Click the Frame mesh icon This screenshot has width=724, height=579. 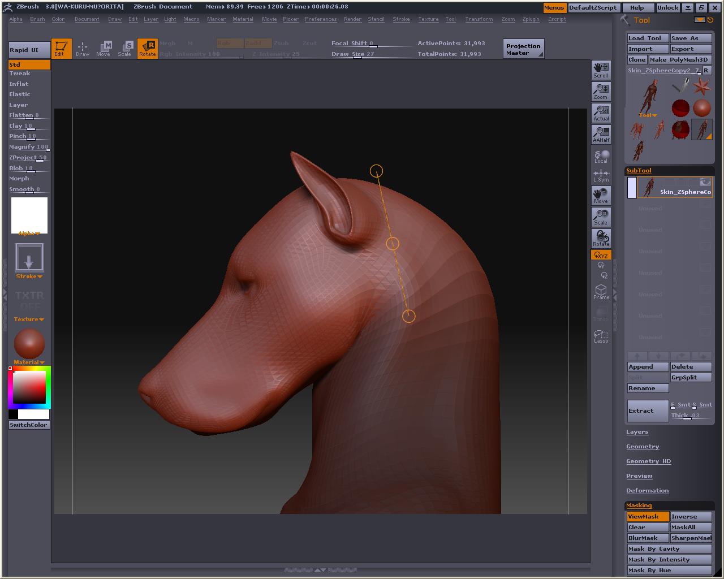coord(601,292)
